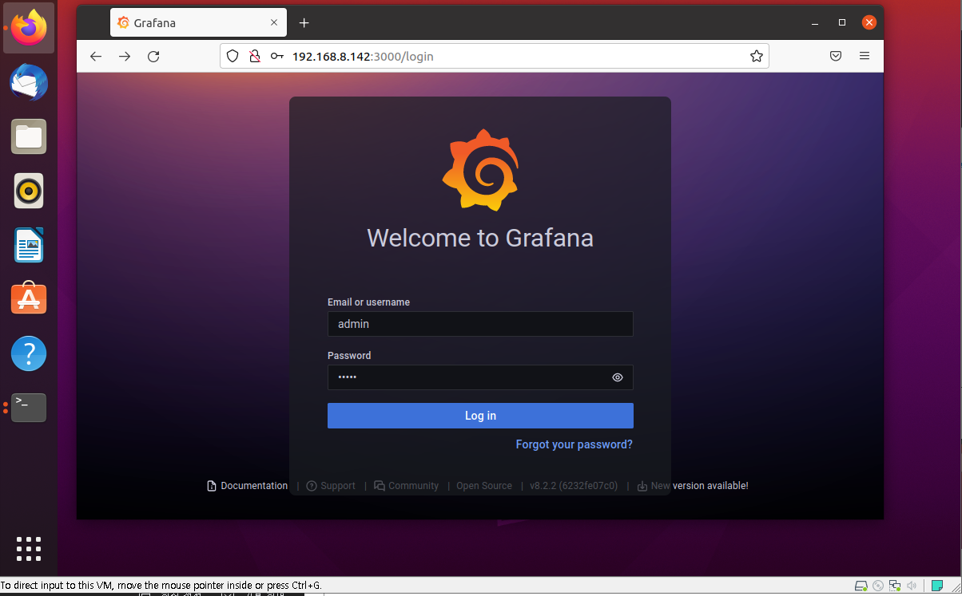Click the VM disk status icon
The height and width of the screenshot is (596, 962).
861,586
